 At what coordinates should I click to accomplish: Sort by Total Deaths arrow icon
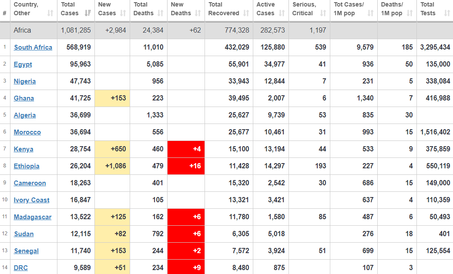click(160, 13)
